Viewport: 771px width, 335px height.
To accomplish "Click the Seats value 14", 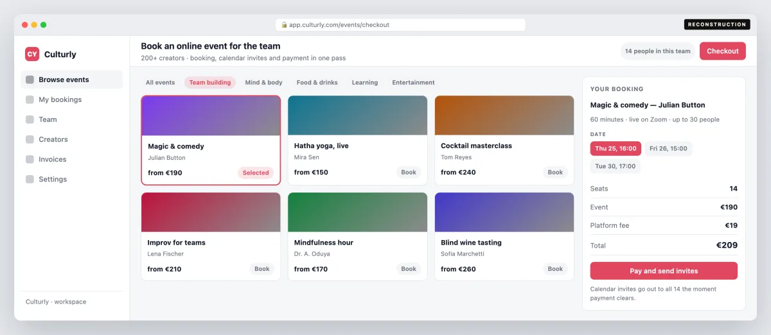I will point(733,189).
